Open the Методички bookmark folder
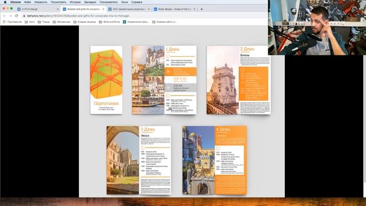Screen dimensions: 366x206 (61, 22)
